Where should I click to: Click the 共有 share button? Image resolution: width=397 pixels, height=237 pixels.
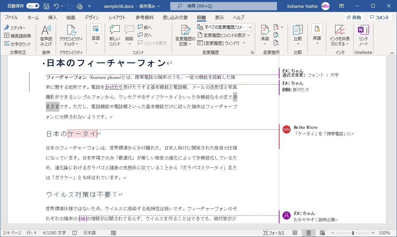coord(354,17)
